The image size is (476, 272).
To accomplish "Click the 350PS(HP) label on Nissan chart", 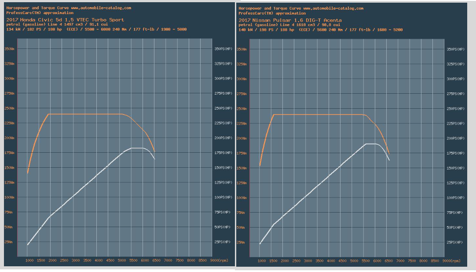I will click(455, 49).
